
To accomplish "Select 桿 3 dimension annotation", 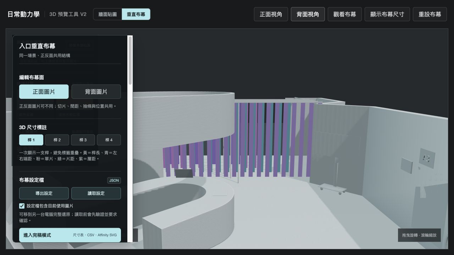I will click(83, 140).
